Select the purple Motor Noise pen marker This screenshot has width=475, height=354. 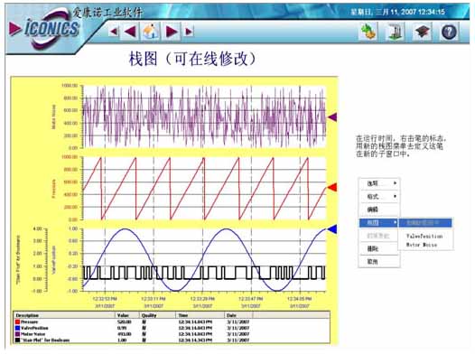click(x=332, y=117)
